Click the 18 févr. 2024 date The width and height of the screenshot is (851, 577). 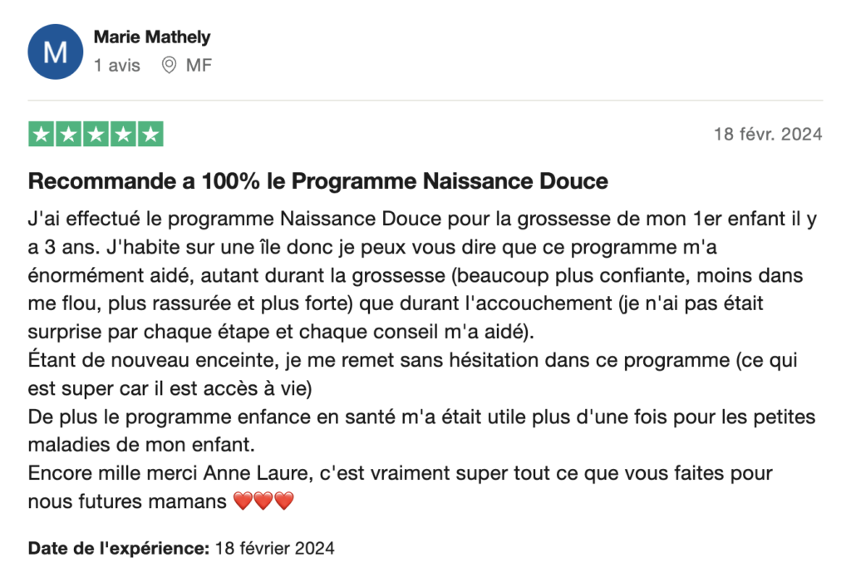768,134
